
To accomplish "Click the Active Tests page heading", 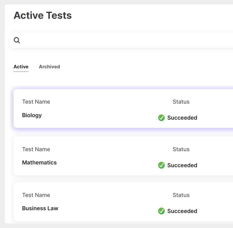I will 43,15.
